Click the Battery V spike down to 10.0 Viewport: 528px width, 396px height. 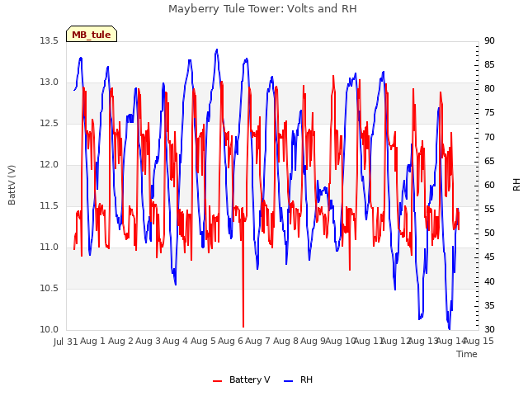[243, 325]
